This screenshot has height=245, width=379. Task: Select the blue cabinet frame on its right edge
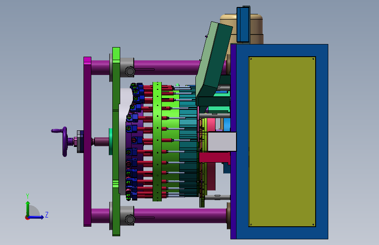point(322,142)
